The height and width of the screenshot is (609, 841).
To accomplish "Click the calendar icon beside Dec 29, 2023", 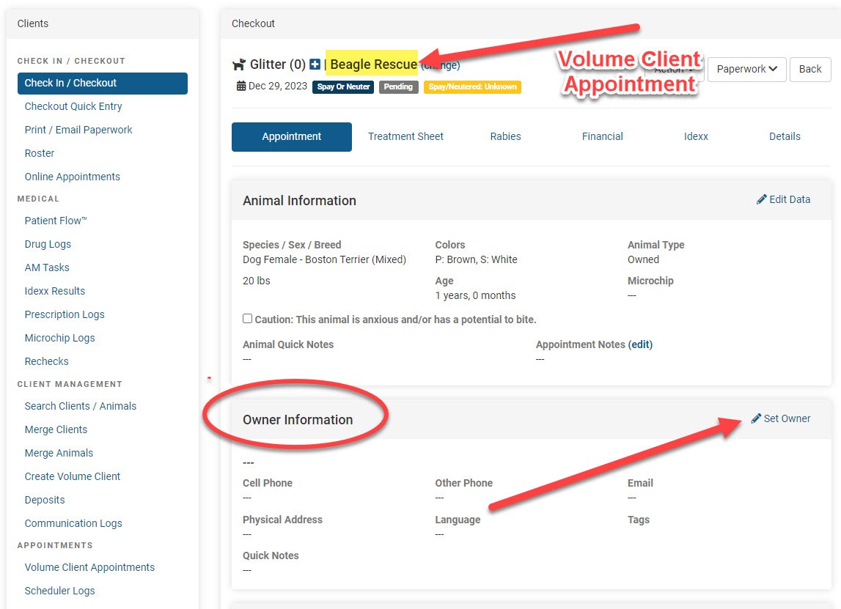I will point(240,86).
